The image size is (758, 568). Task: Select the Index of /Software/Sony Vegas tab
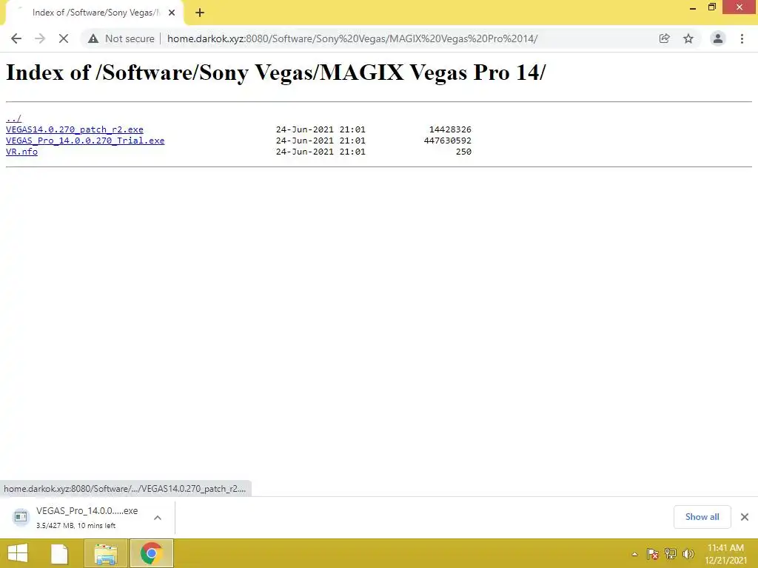(94, 13)
